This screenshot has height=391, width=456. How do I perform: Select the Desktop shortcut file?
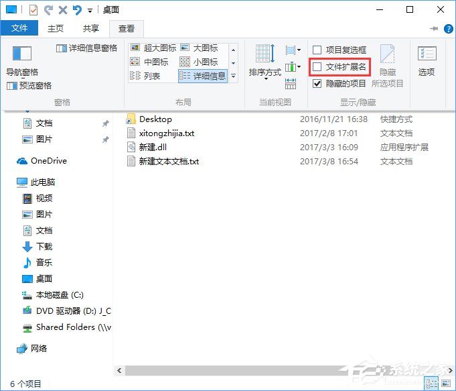[x=149, y=119]
